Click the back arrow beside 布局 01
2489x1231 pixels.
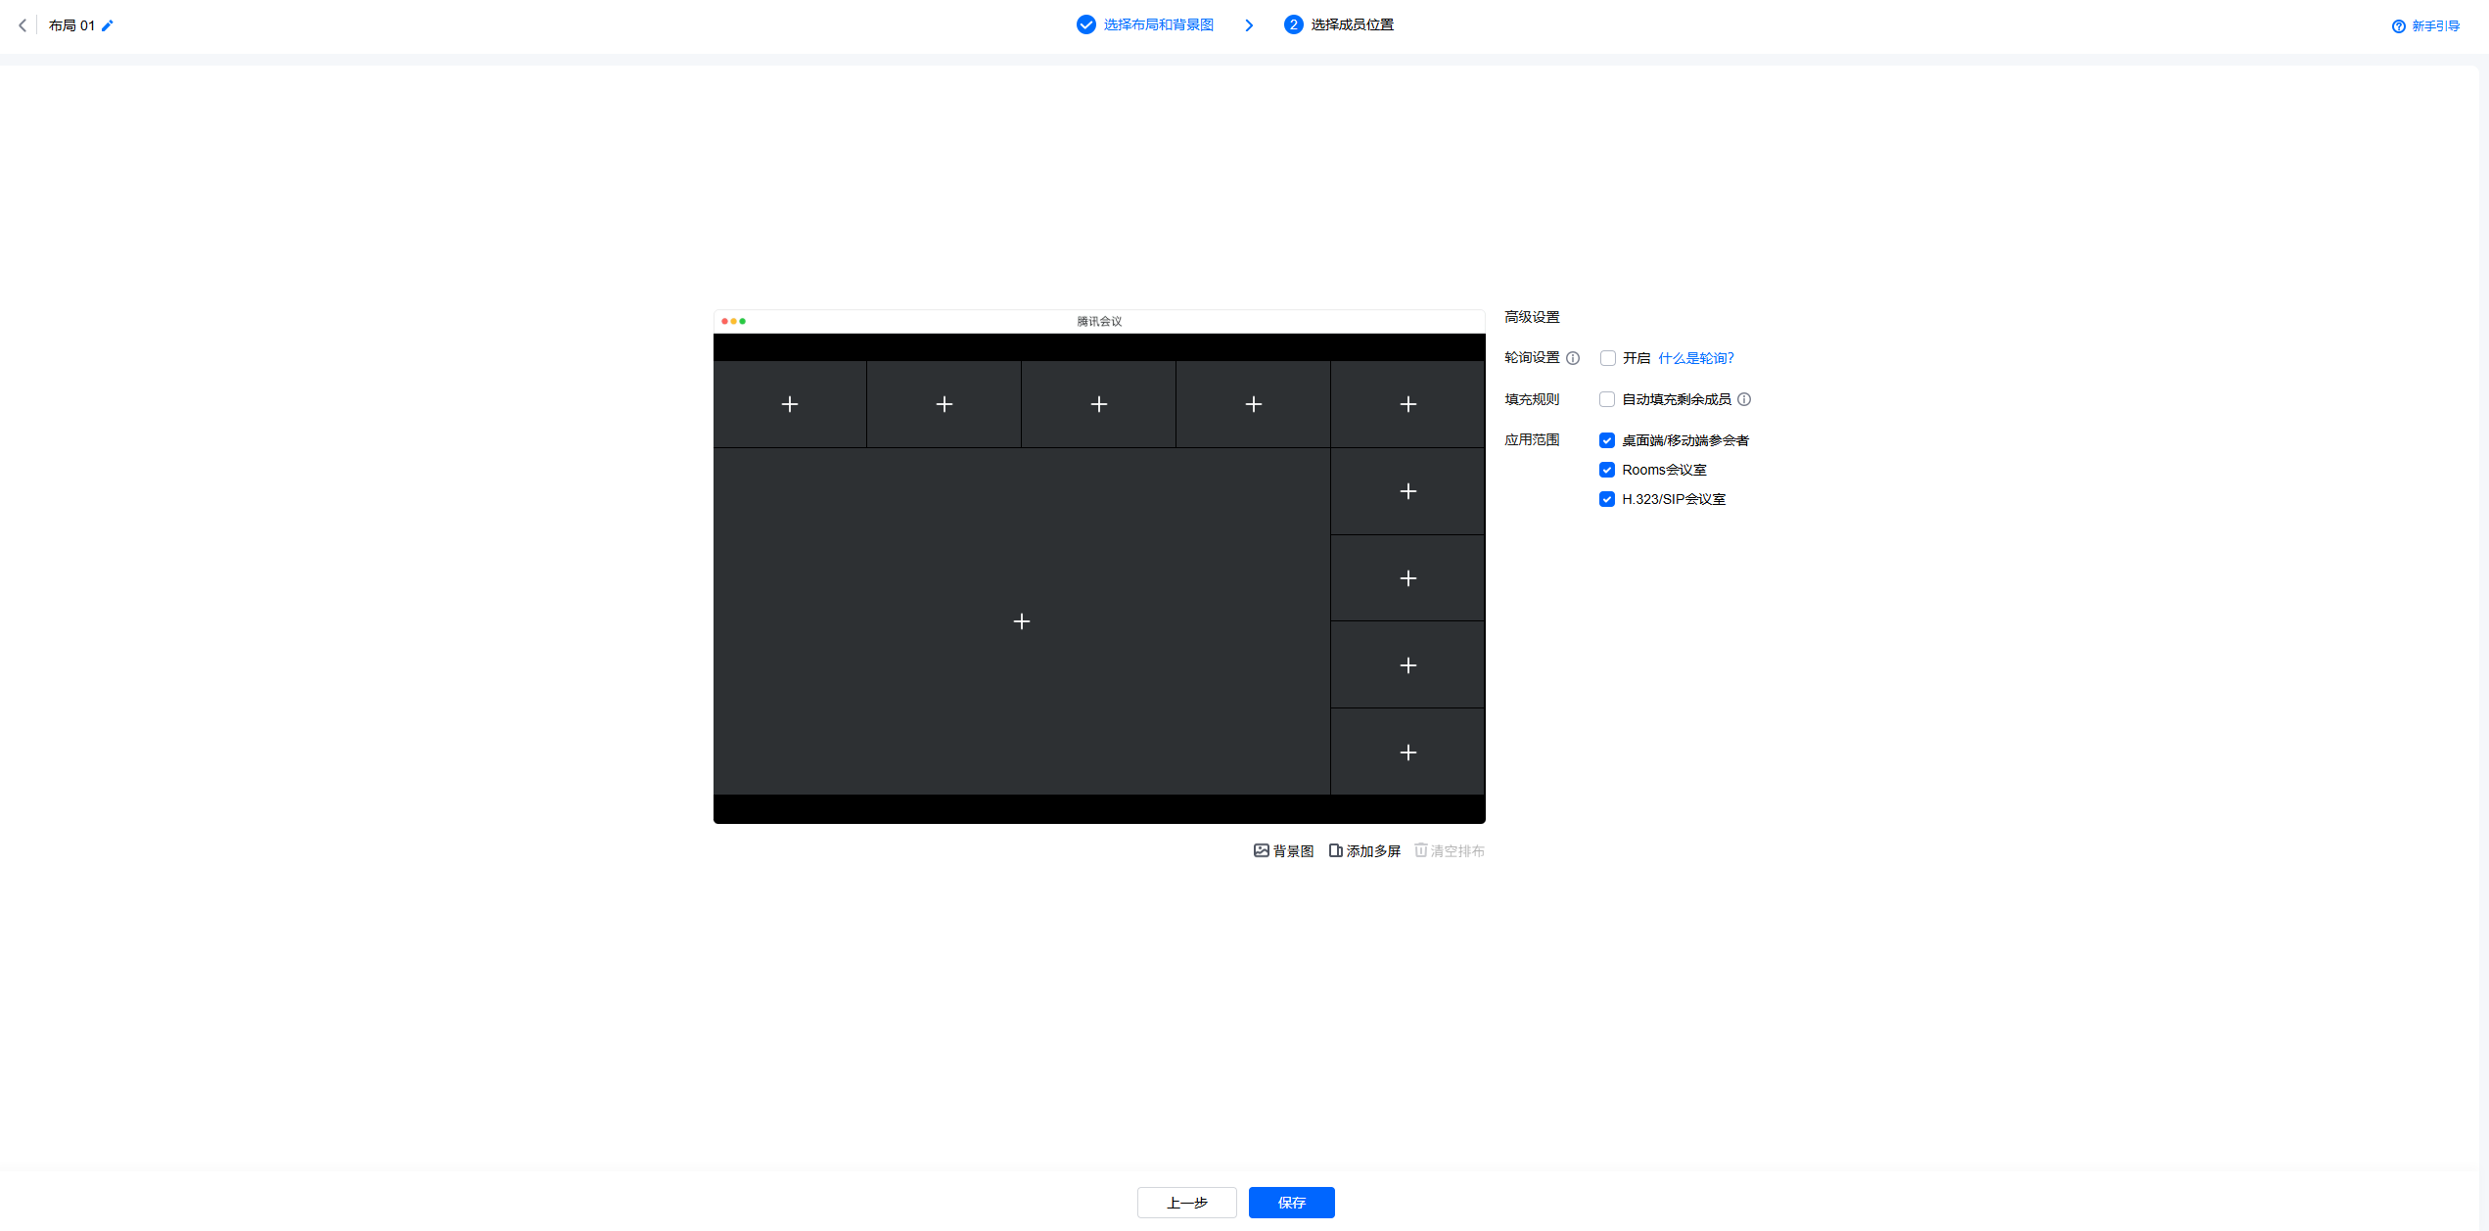23,25
